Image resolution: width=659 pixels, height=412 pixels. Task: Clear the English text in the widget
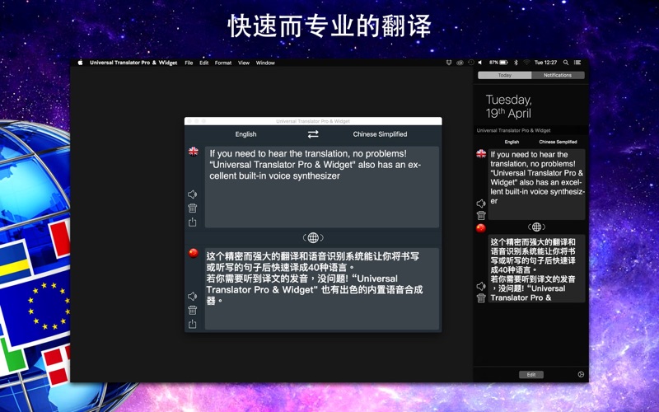481,215
